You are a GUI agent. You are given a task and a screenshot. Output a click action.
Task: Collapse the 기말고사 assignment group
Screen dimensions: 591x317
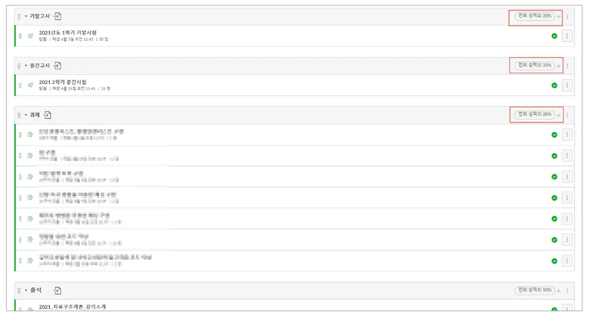point(26,16)
